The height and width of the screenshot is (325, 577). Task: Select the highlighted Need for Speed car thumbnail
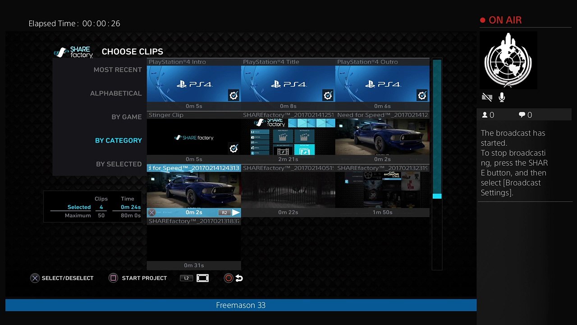click(194, 190)
